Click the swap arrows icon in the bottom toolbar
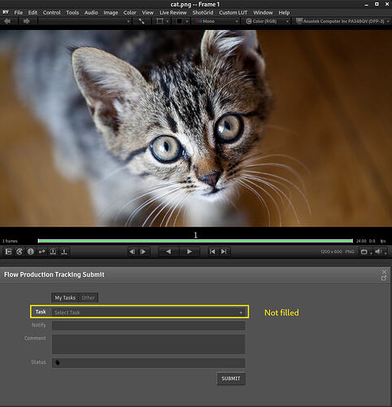 coord(41,252)
